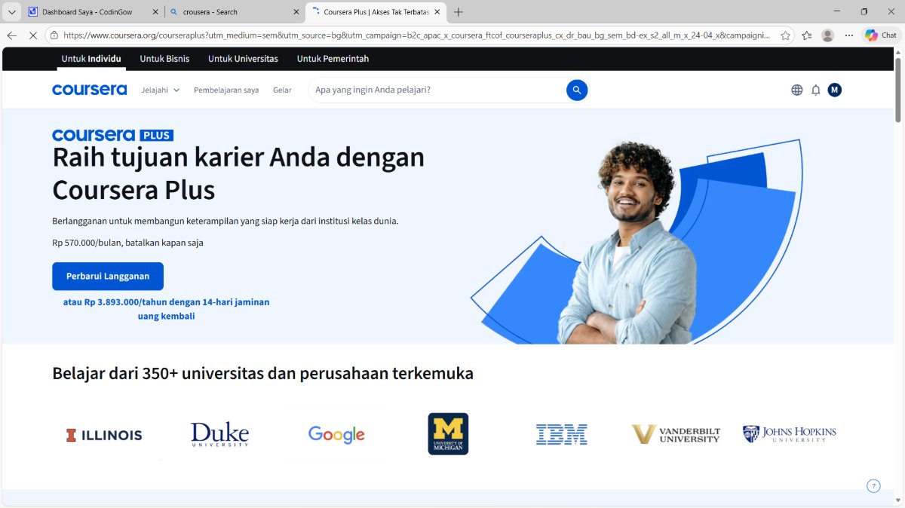Screen dimensions: 905x508
Task: Click the Perbarui Langganan button
Action: (108, 276)
